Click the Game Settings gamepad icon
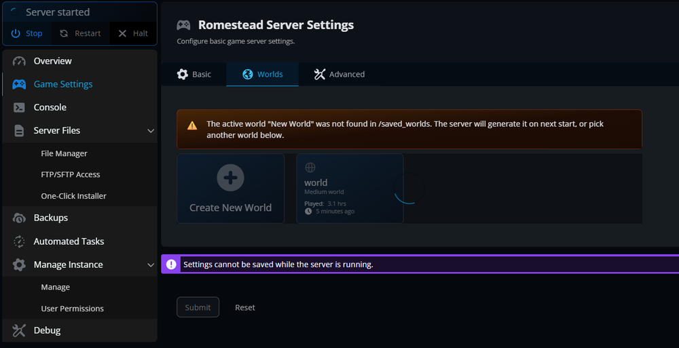The width and height of the screenshot is (679, 348). point(19,84)
